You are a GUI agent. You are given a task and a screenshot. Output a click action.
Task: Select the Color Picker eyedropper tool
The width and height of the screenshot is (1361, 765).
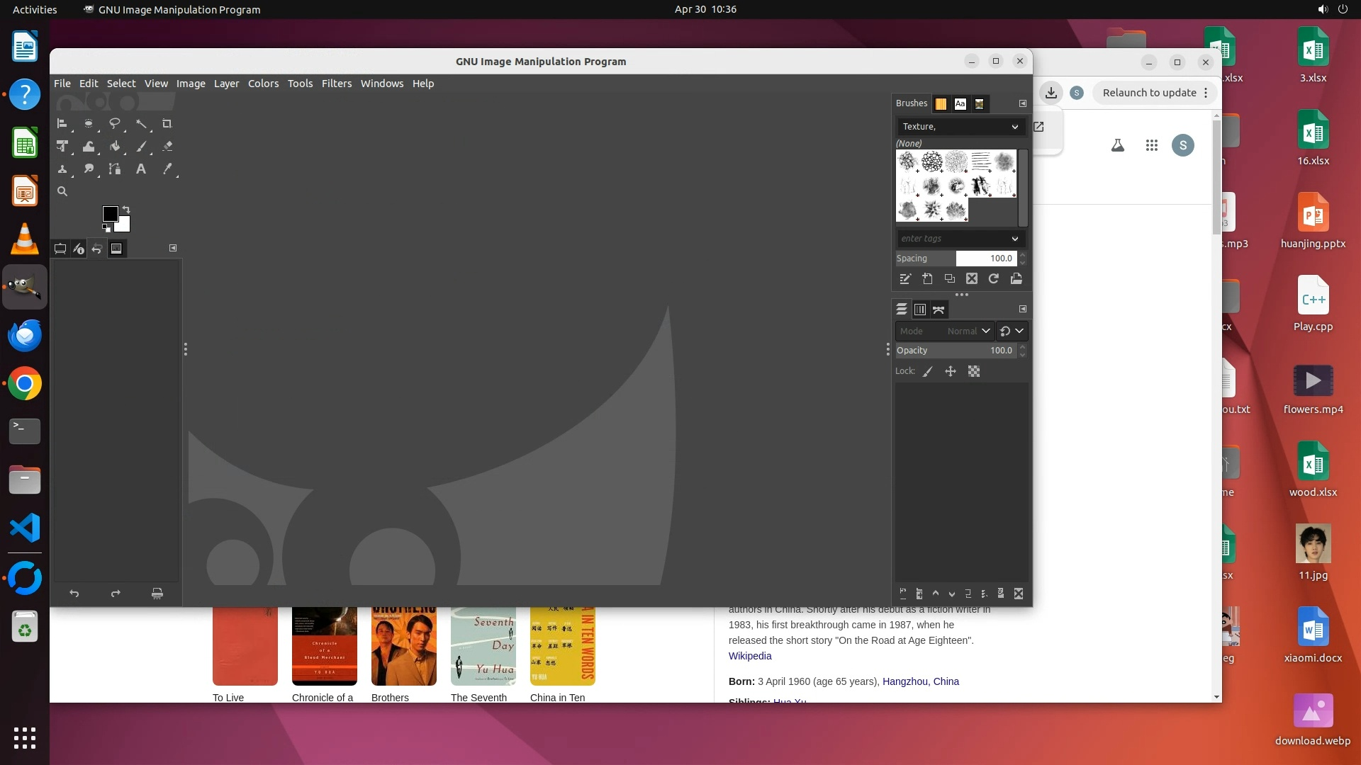pyautogui.click(x=167, y=169)
